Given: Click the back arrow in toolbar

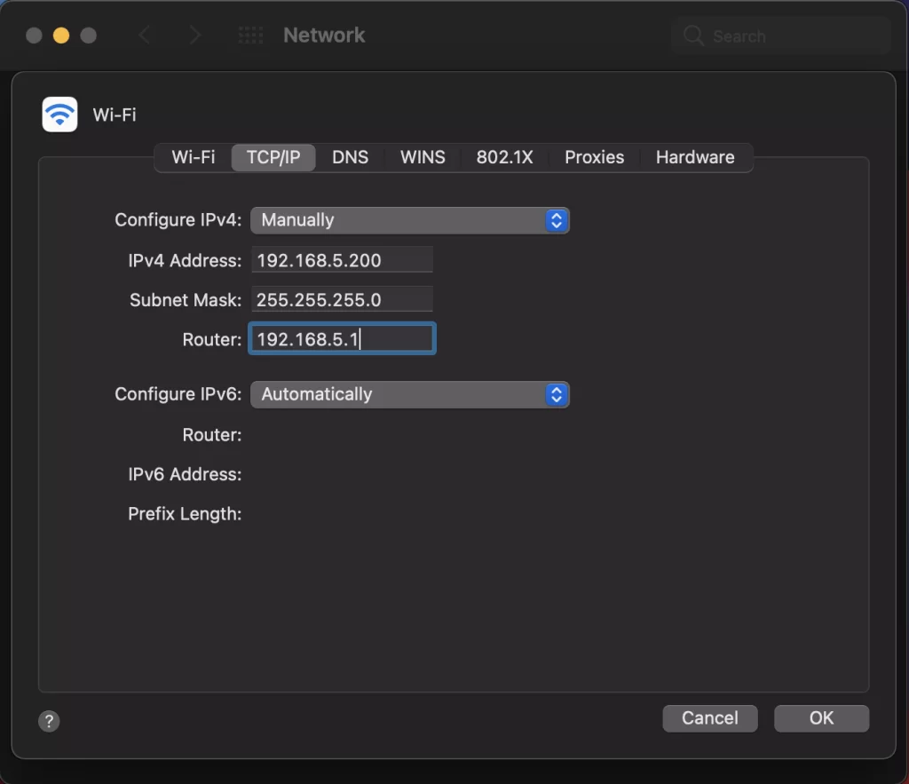Looking at the screenshot, I should click(x=145, y=36).
